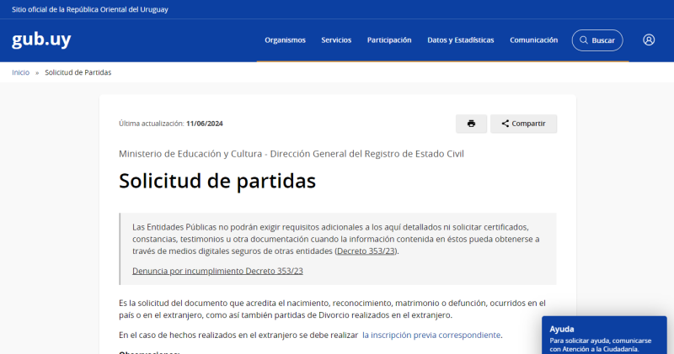Screen dimensions: 674x354
Task: Click the Sitio oficial top banner text
Action: [x=88, y=8]
